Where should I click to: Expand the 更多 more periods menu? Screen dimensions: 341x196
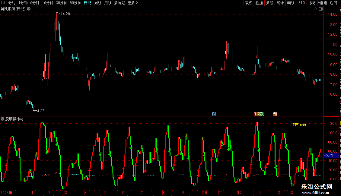coord(133,3)
